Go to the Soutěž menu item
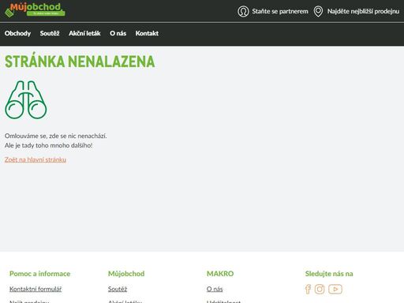 click(x=50, y=33)
